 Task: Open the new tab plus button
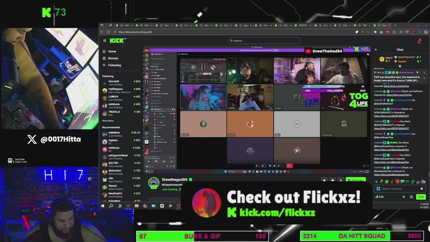coord(395,25)
